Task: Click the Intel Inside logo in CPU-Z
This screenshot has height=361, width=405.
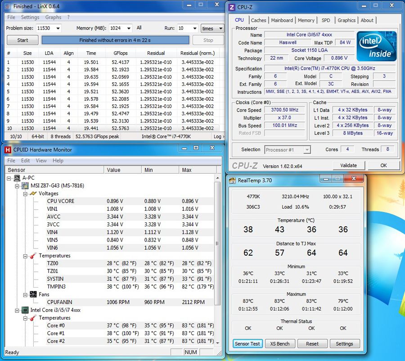Action: (x=377, y=46)
